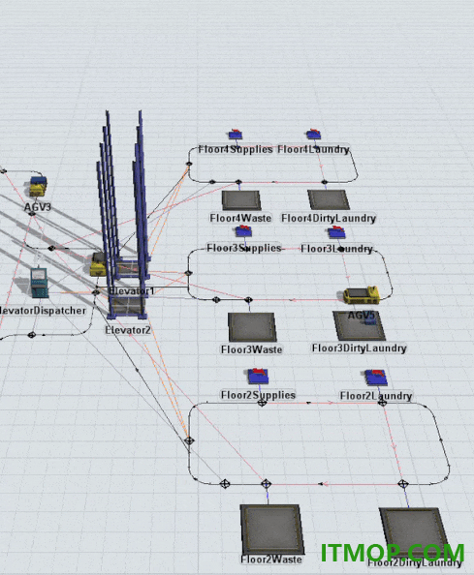Click the Elevator2 label
The width and height of the screenshot is (474, 575).
point(128,330)
